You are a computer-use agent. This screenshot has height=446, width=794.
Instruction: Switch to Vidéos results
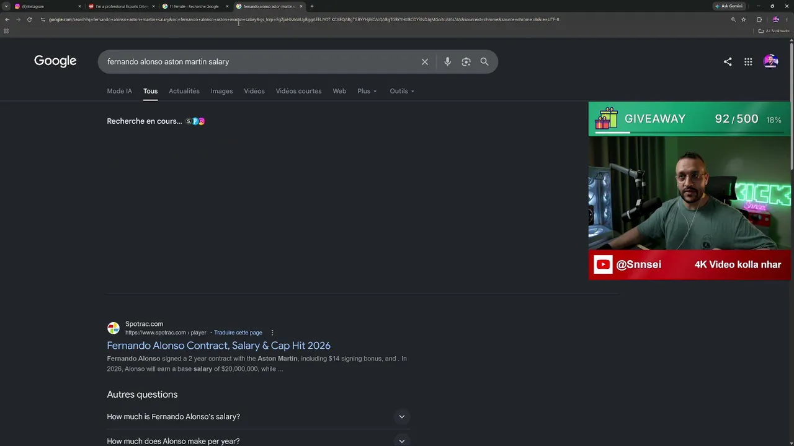tap(254, 91)
